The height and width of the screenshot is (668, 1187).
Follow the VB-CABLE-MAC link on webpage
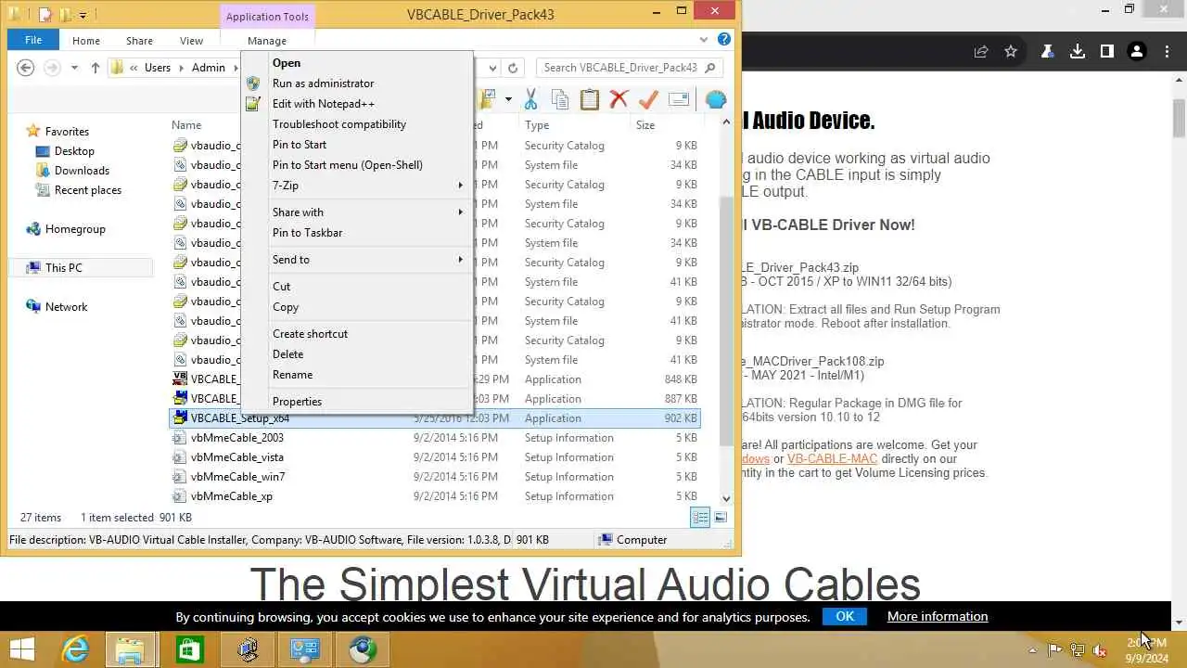(x=833, y=459)
